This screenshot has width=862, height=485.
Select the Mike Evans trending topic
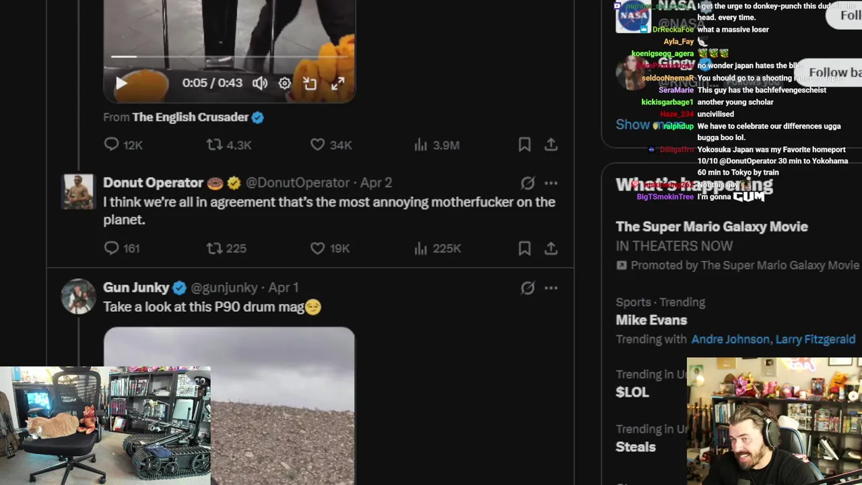651,320
